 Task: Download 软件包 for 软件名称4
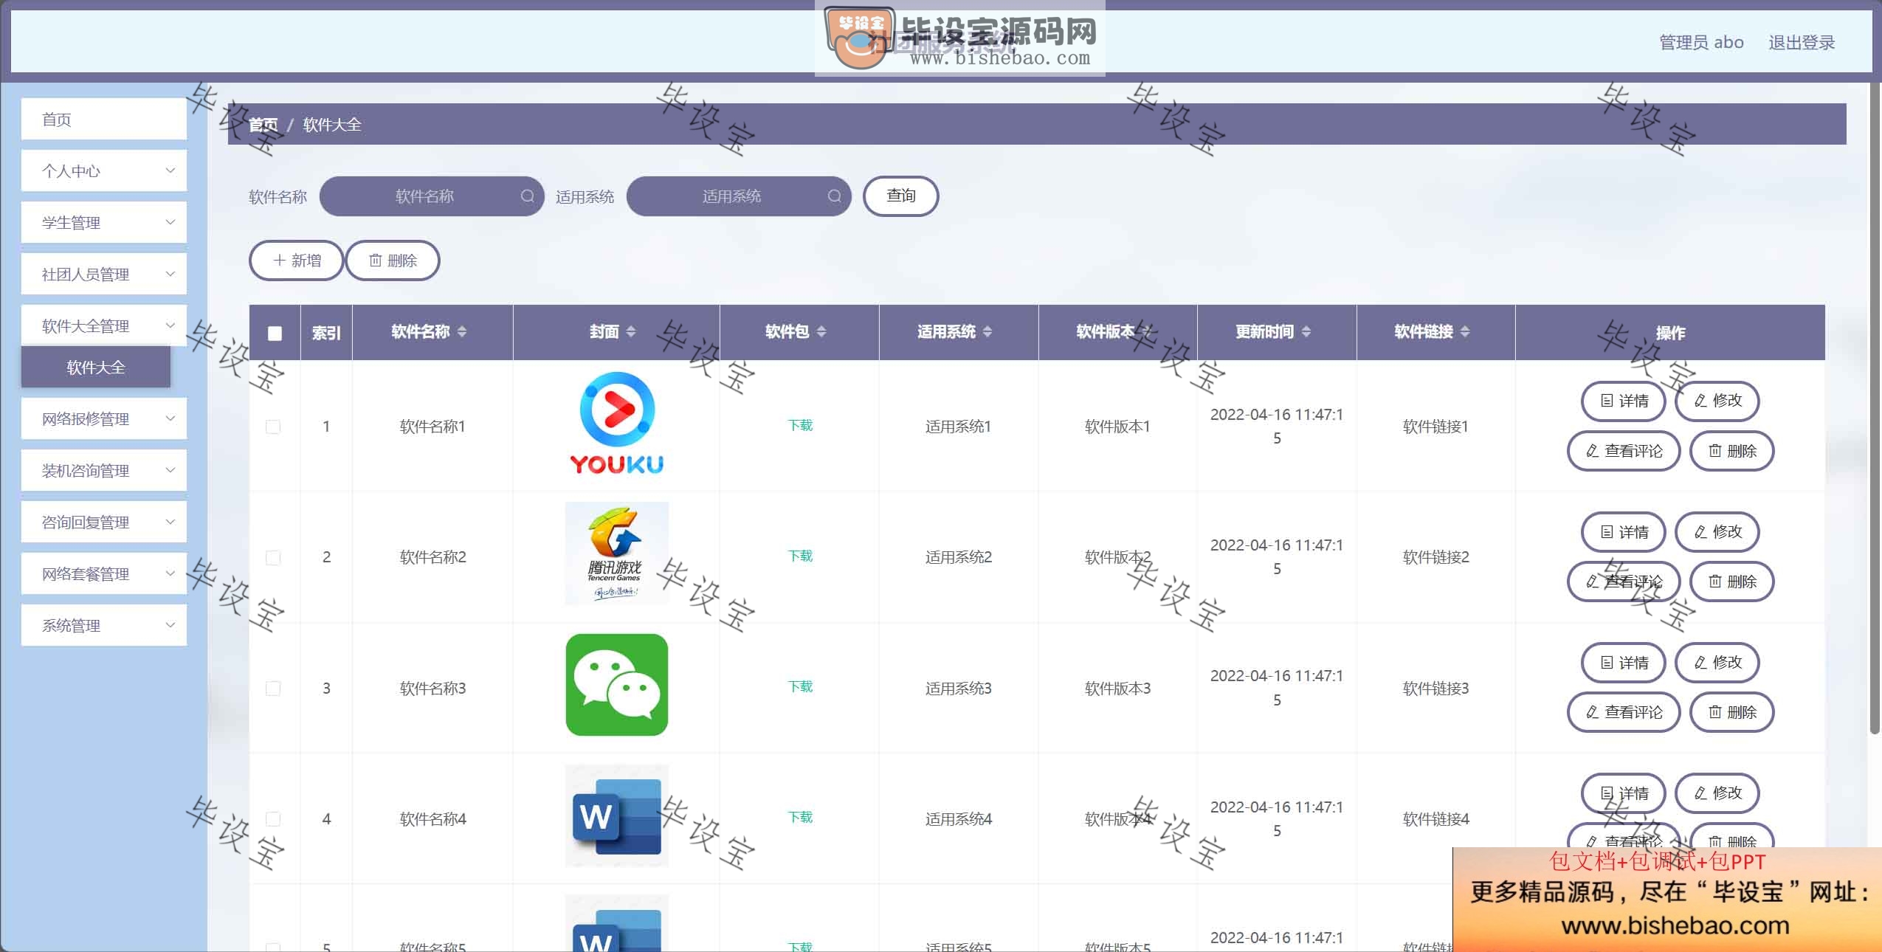coord(800,817)
